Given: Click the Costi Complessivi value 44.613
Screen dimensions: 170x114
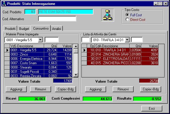Looking at the screenshot, I should click(x=97, y=99).
